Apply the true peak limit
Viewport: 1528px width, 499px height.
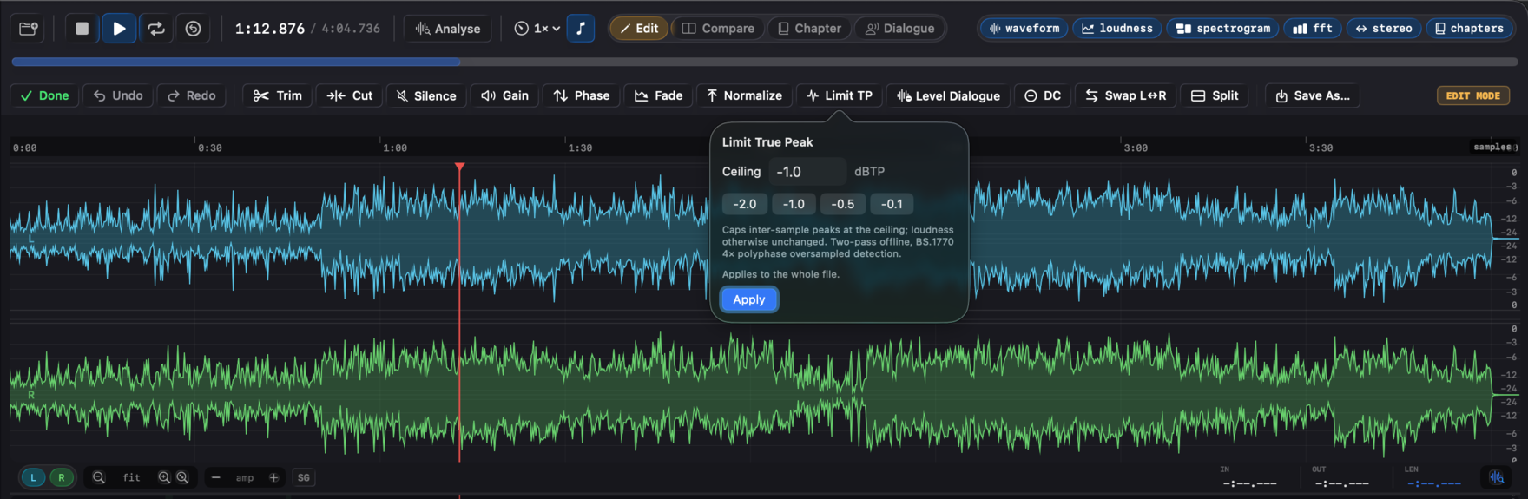[749, 299]
